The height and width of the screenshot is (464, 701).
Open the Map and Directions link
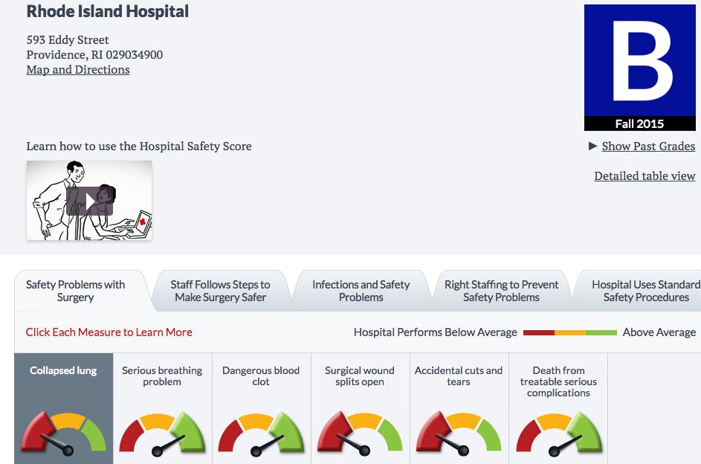[x=78, y=70]
